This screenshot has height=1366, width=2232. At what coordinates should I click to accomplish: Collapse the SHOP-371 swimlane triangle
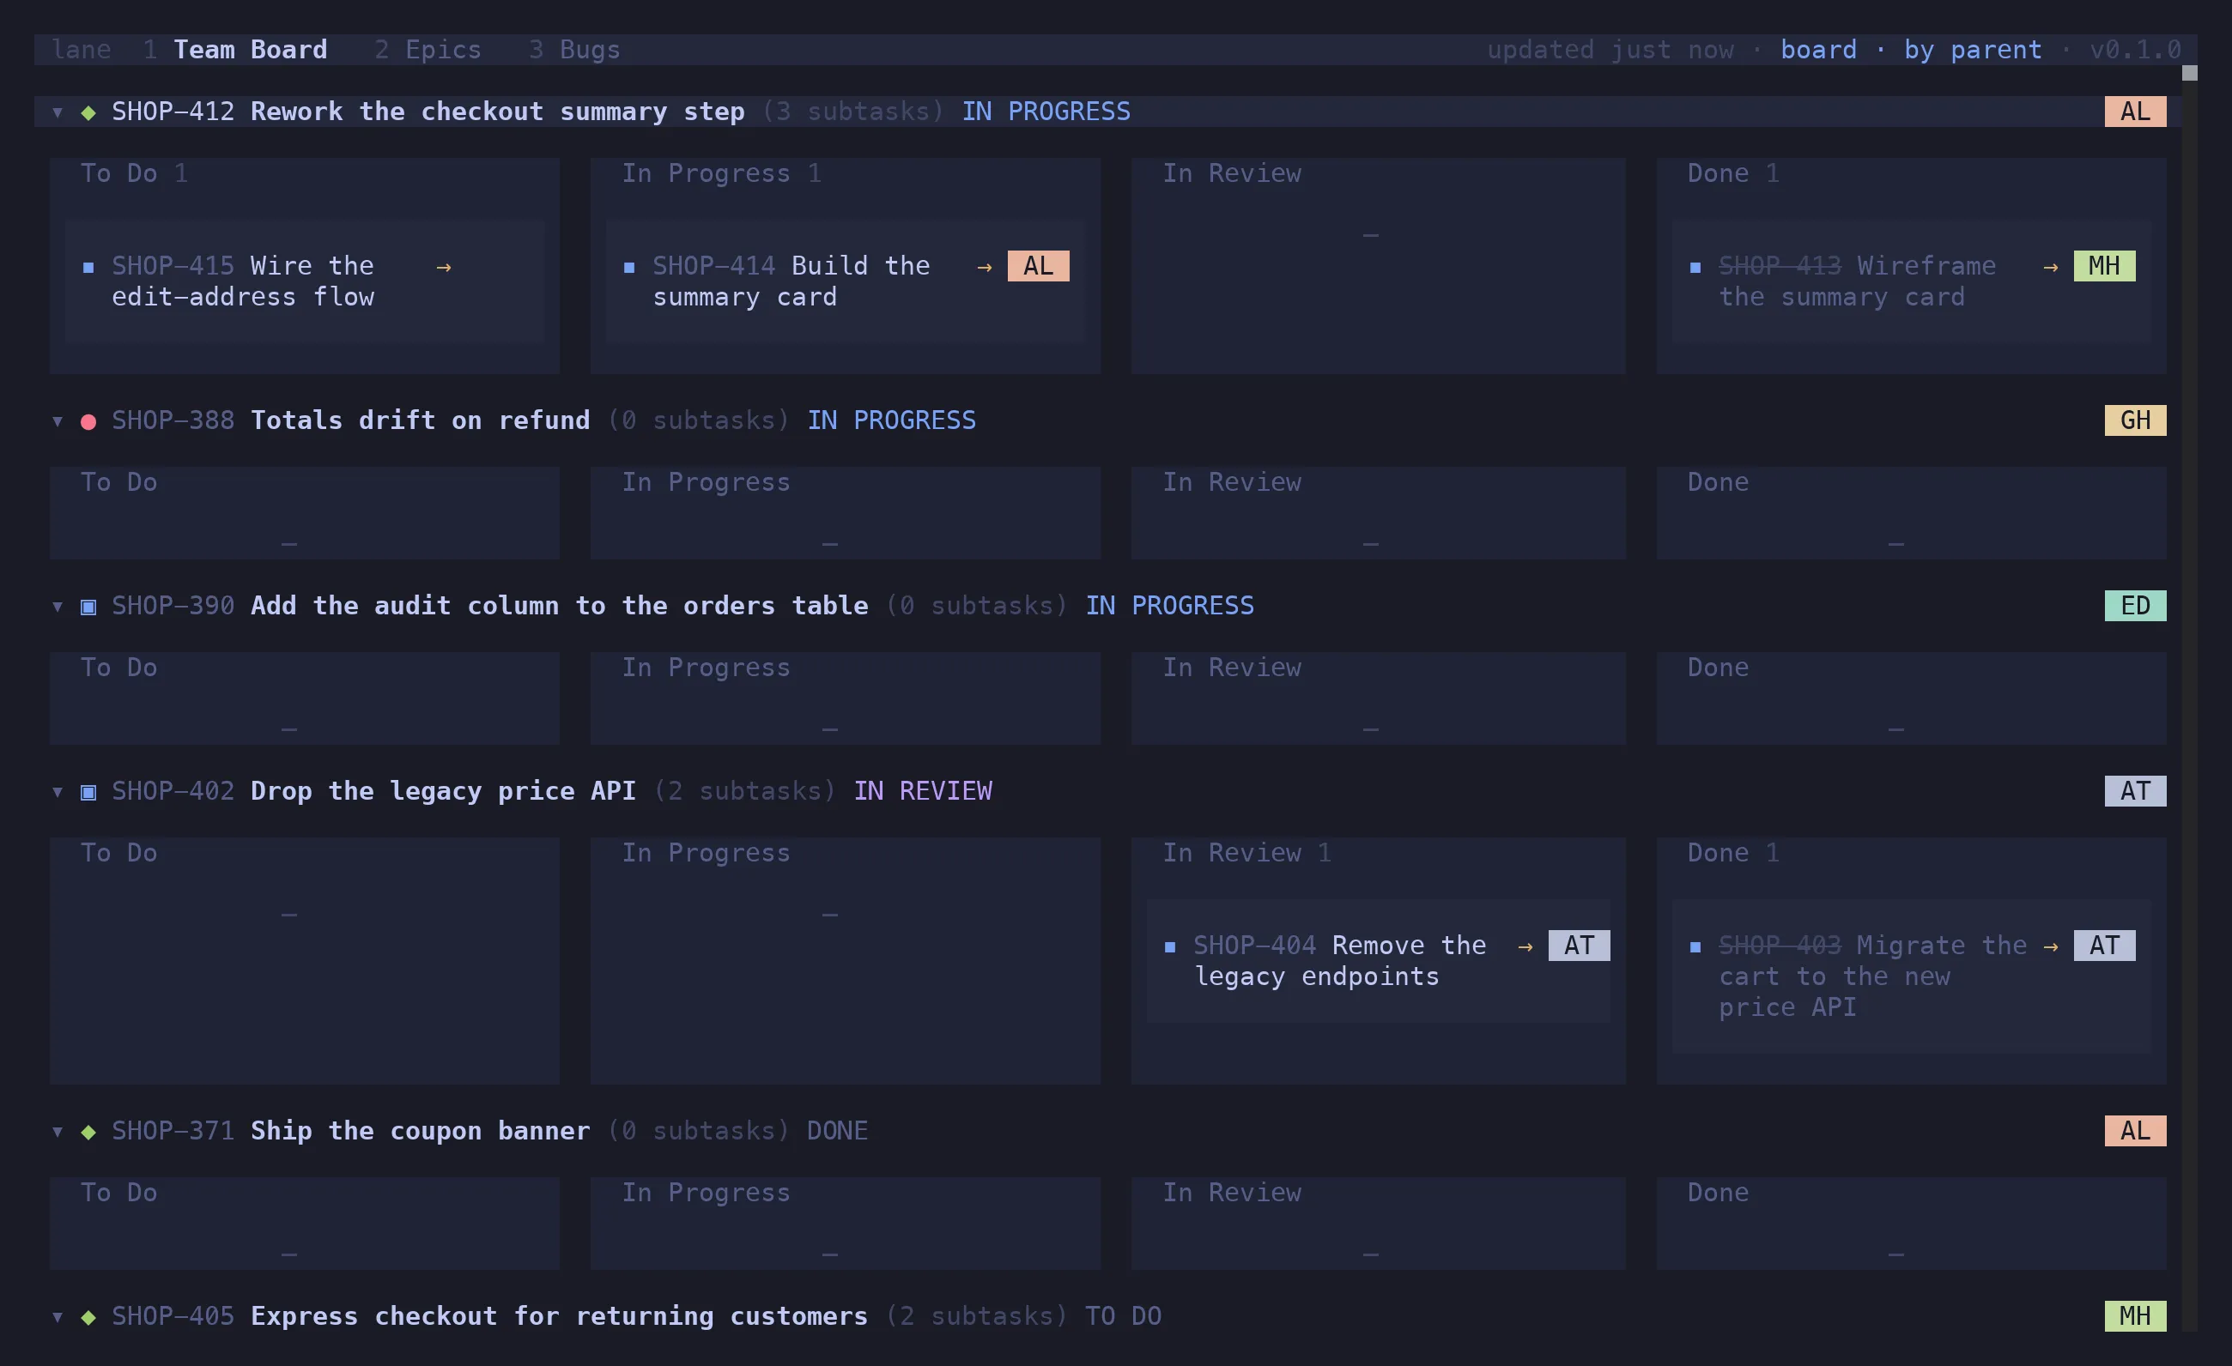point(57,1132)
